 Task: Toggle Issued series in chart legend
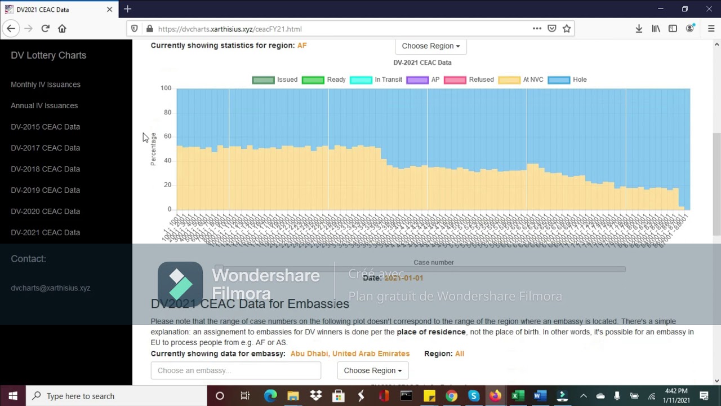click(x=275, y=80)
